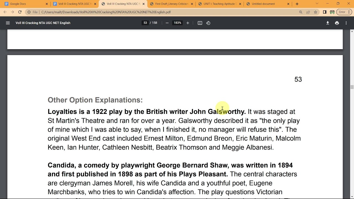Open the address bar zoom indicator
This screenshot has height=199, width=354.
pos(301,12)
